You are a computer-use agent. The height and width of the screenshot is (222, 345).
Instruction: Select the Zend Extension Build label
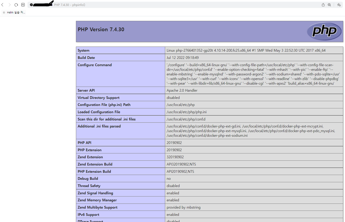click(x=95, y=164)
